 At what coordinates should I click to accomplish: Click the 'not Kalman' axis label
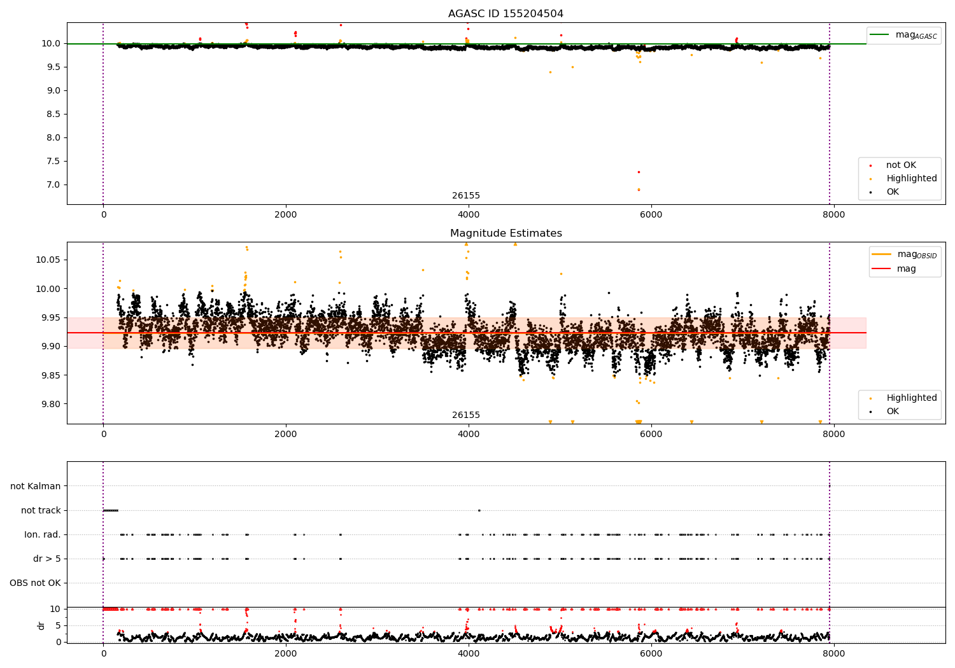pyautogui.click(x=36, y=487)
